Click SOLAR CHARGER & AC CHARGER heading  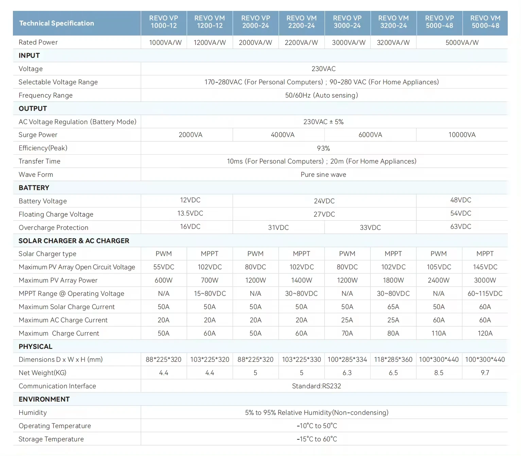[74, 241]
